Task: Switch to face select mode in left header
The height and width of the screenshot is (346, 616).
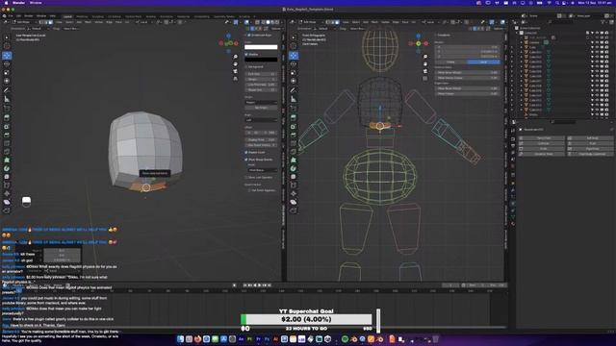Action: (x=50, y=22)
